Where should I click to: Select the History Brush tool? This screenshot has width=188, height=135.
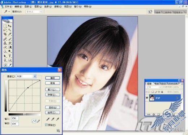coord(10,43)
